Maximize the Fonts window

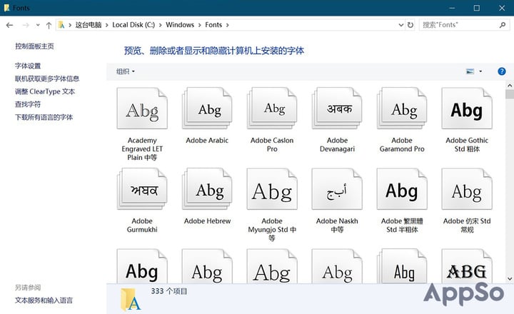(x=477, y=8)
